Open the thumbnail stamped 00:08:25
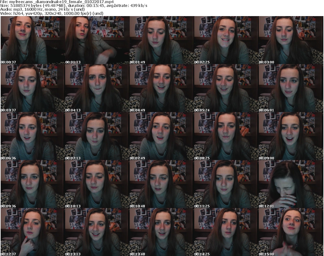Screen dimensions: 324x256 click(x=226, y=136)
